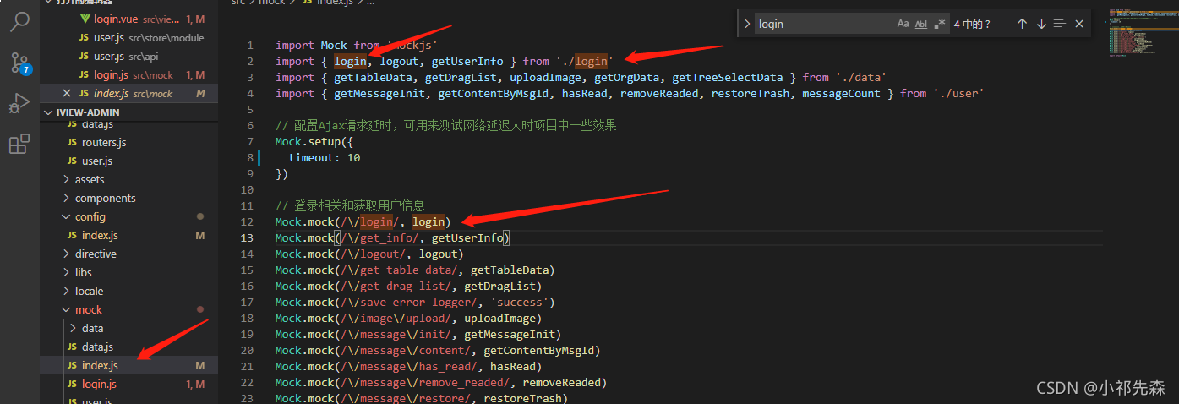
Task: Click restoreTrash on line 23
Action: [x=522, y=398]
